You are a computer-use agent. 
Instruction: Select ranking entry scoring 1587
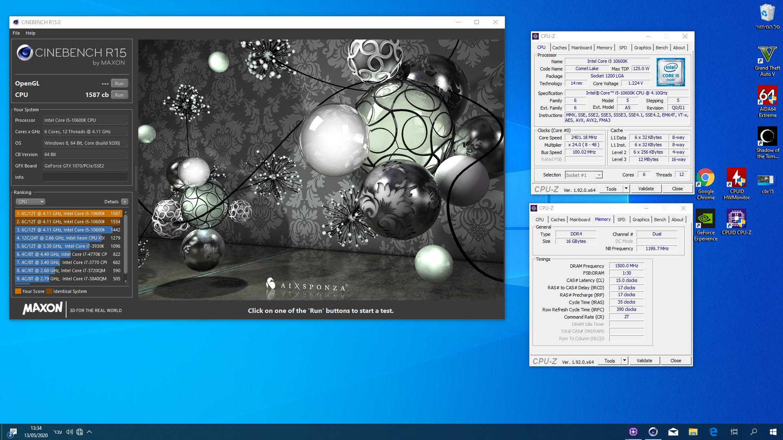(x=69, y=213)
